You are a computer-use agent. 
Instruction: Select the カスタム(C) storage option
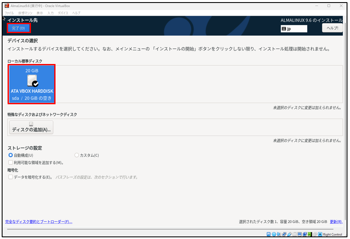(77, 155)
